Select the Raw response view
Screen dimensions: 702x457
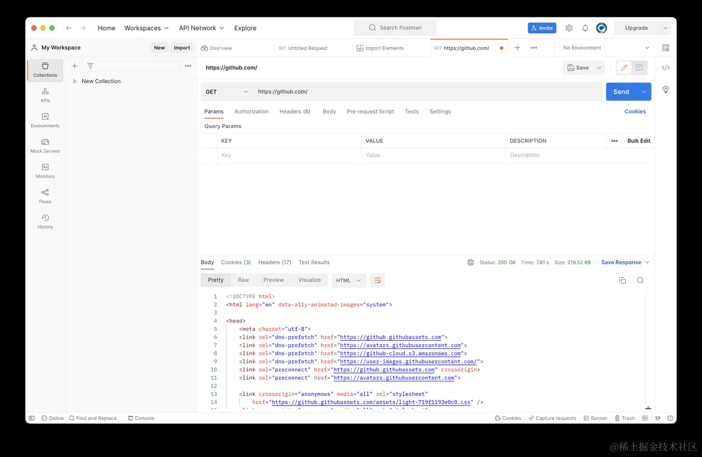[x=244, y=280]
